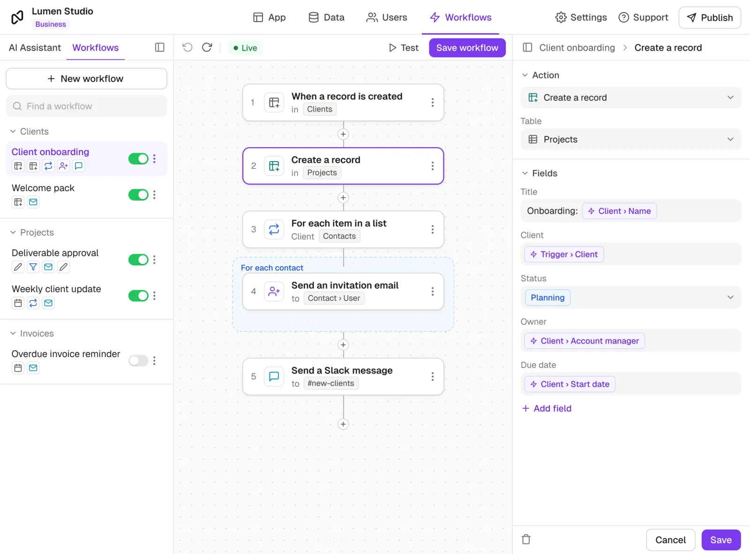The width and height of the screenshot is (750, 554).
Task: Open the options menu for step 1
Action: point(432,102)
